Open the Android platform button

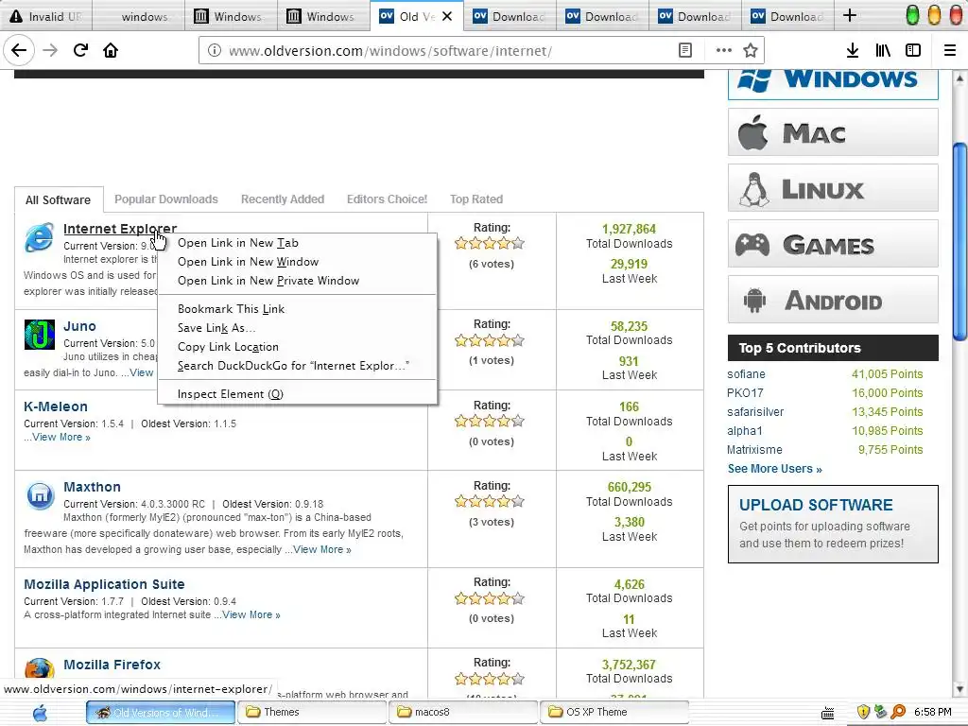click(833, 300)
